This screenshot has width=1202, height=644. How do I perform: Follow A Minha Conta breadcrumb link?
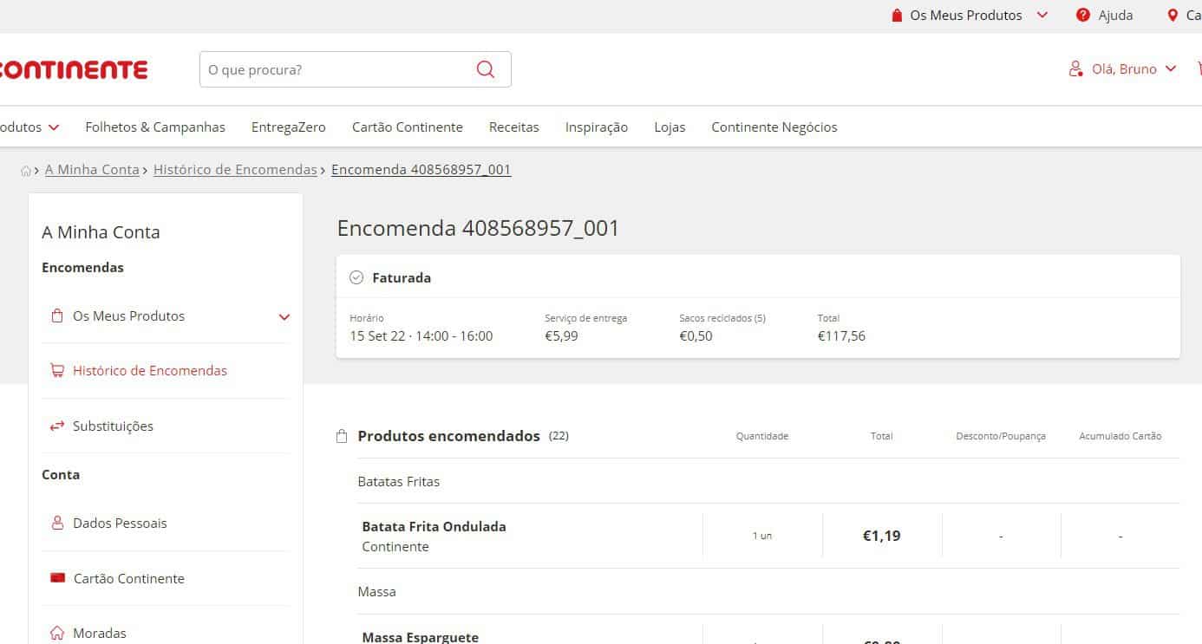(92, 170)
